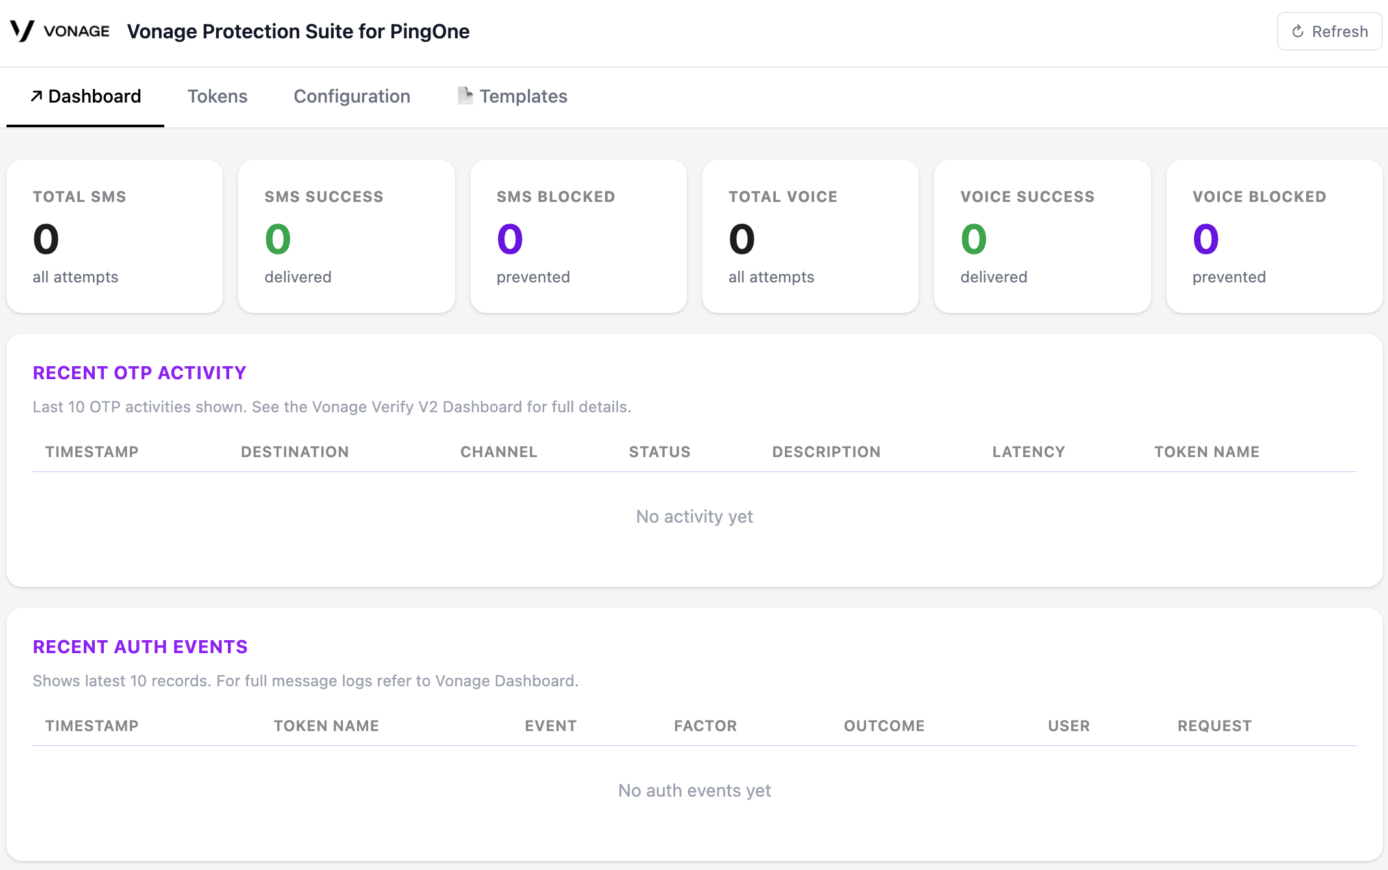Click the Recent Auth Events heading

tap(140, 647)
